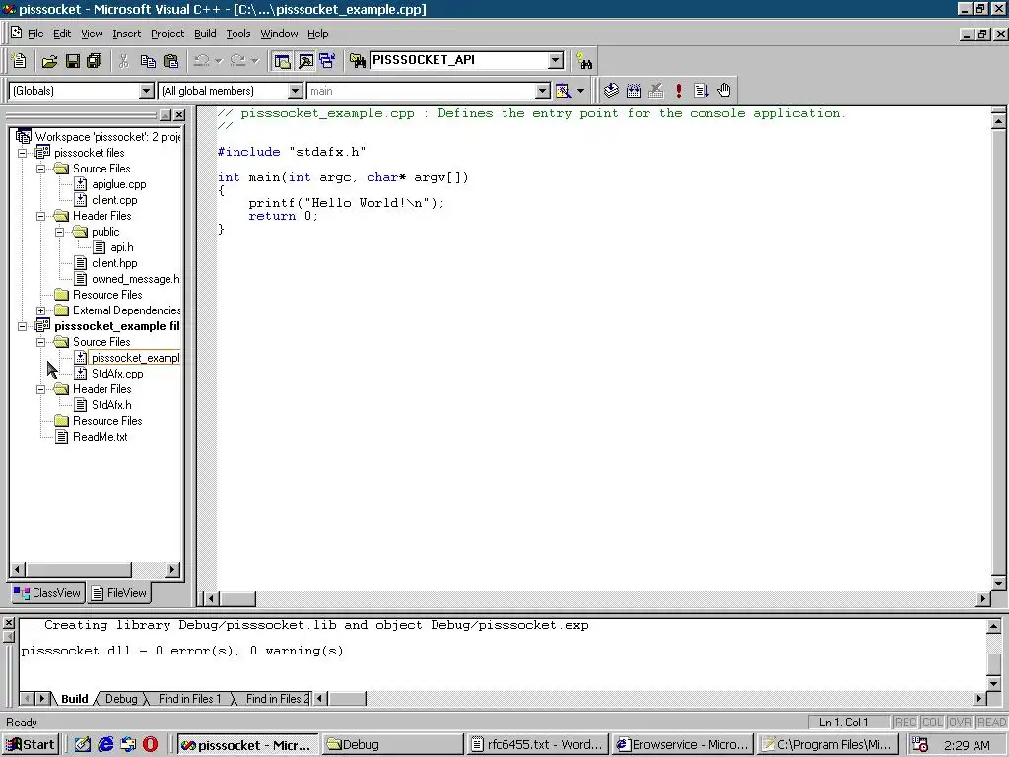
Task: Open the Project menu
Action: tap(168, 34)
